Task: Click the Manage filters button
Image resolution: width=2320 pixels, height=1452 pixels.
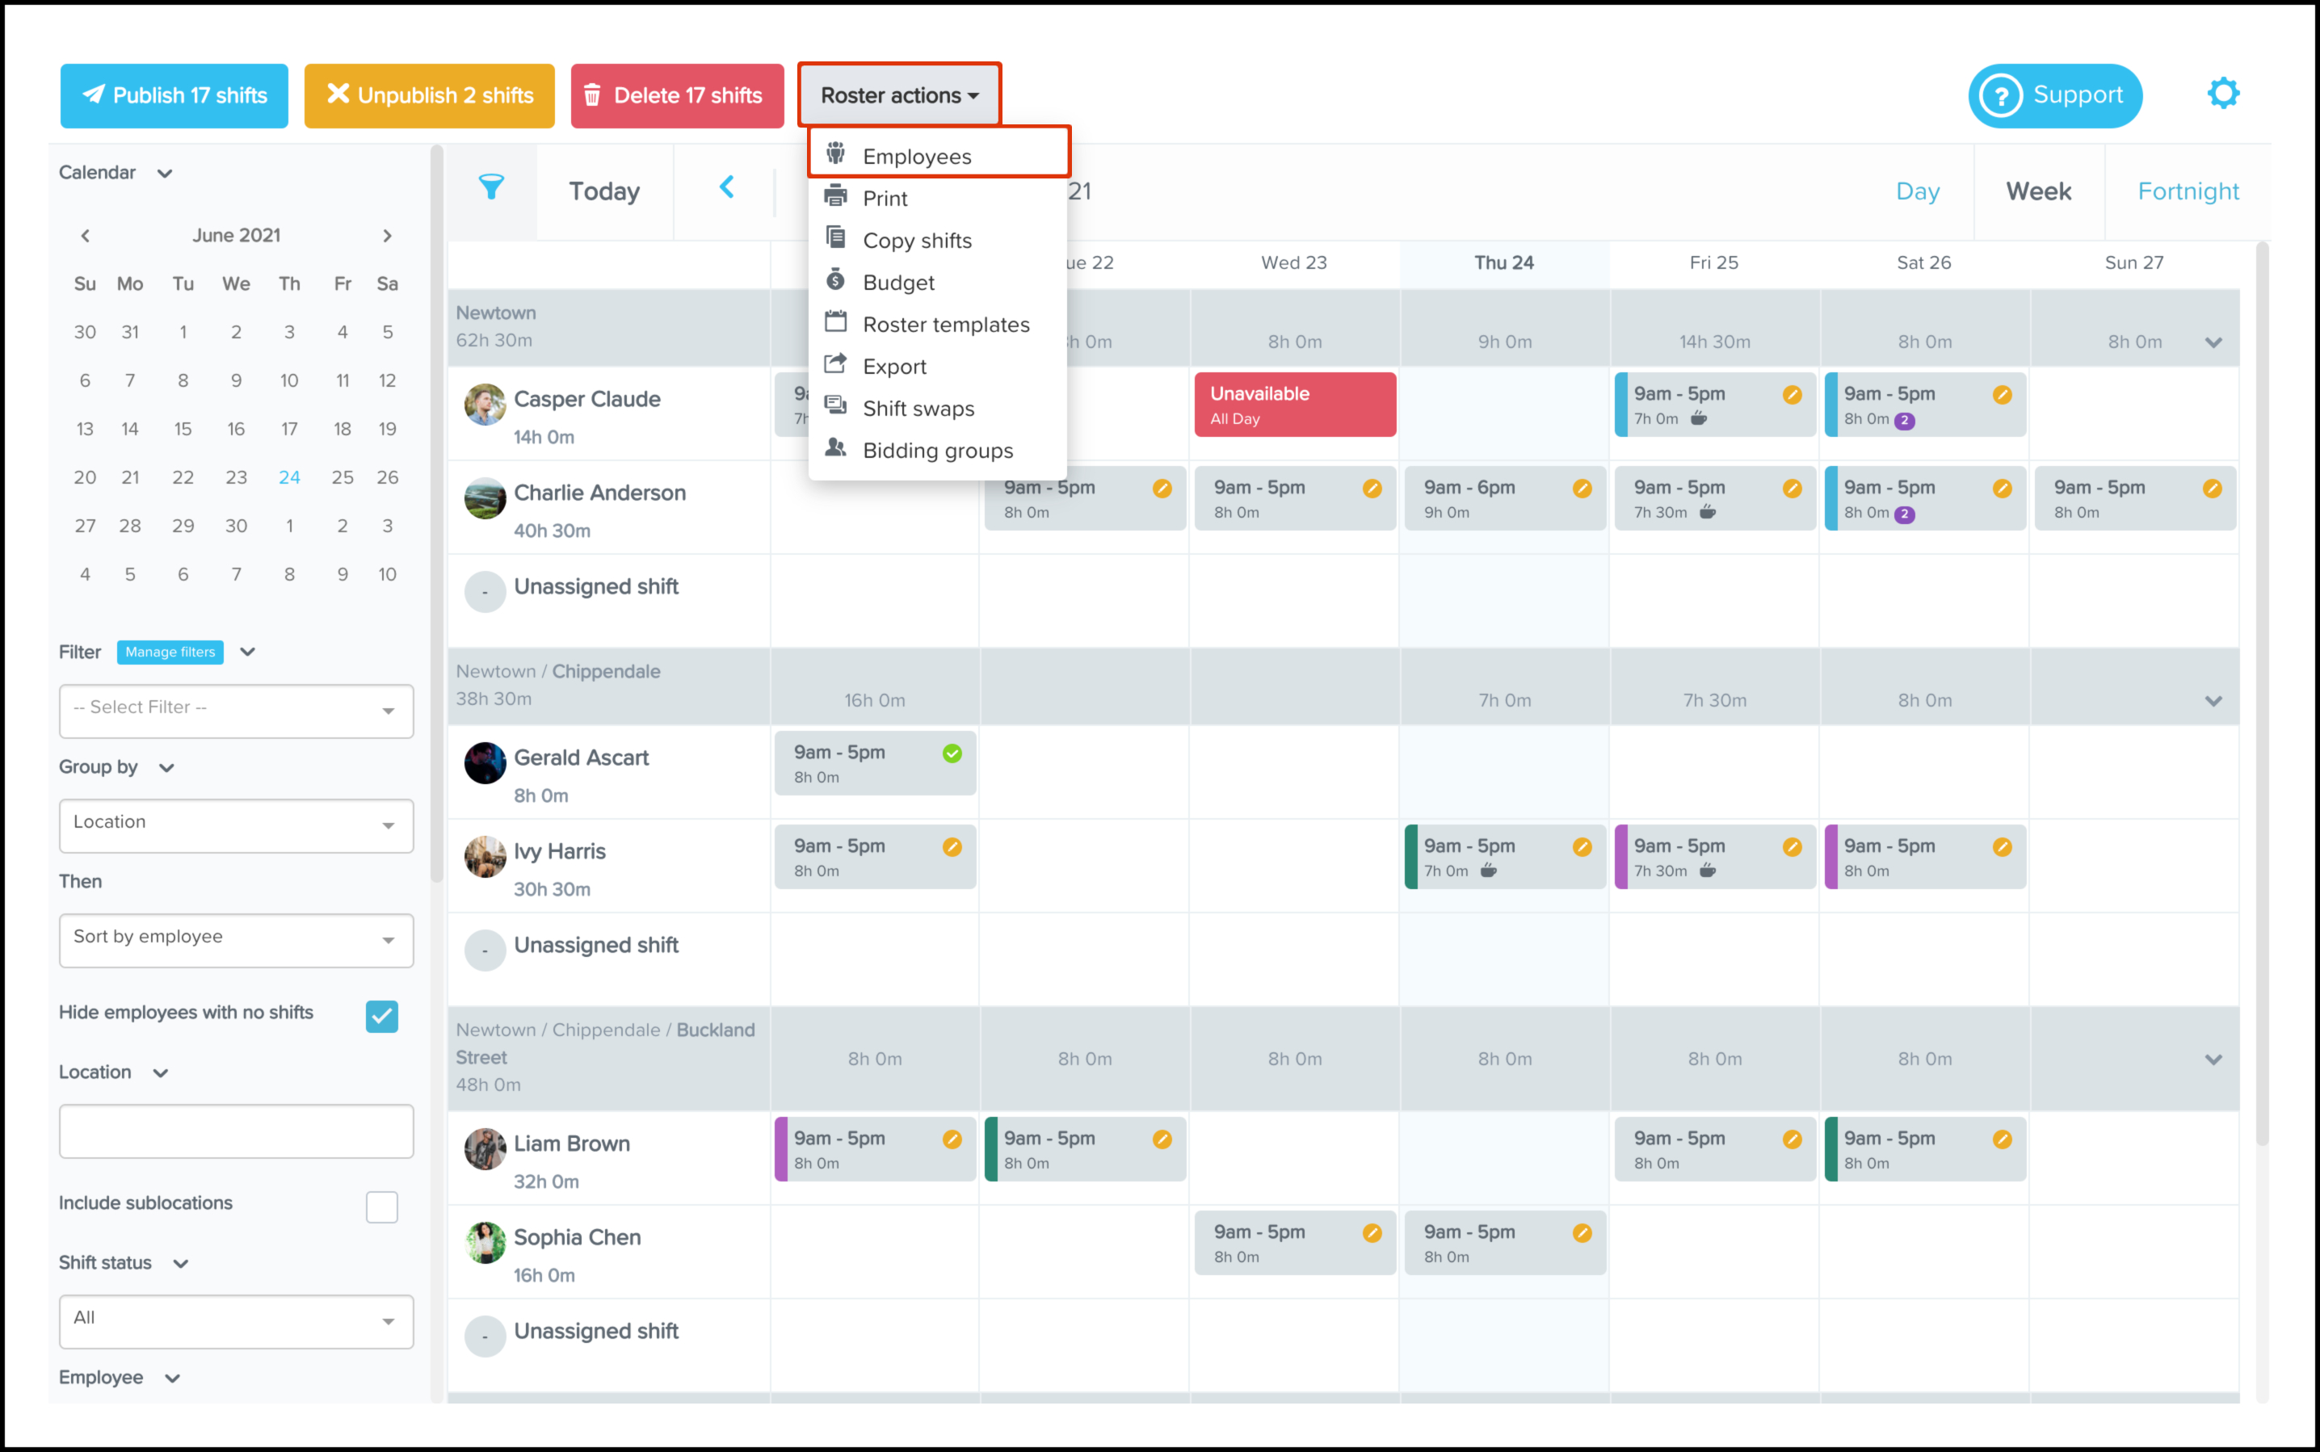Action: (x=170, y=652)
